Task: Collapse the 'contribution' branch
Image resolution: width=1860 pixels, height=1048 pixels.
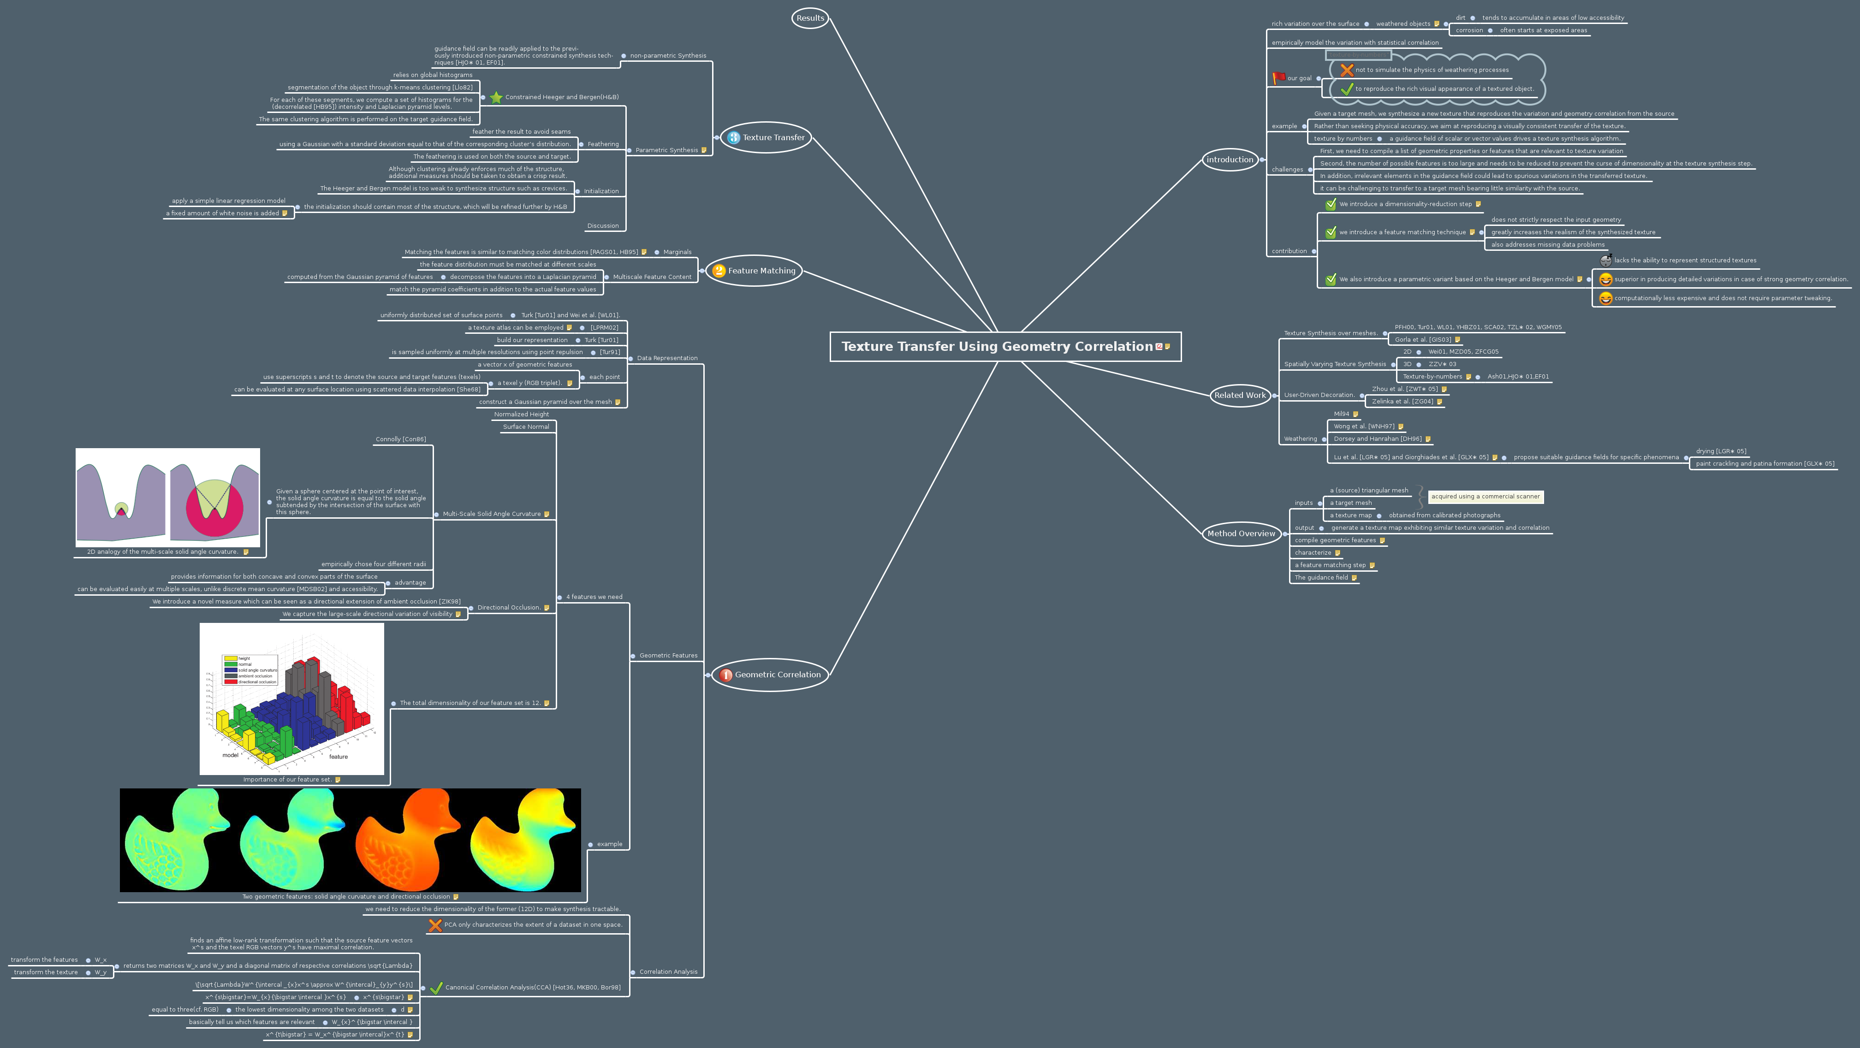Action: pos(1313,251)
